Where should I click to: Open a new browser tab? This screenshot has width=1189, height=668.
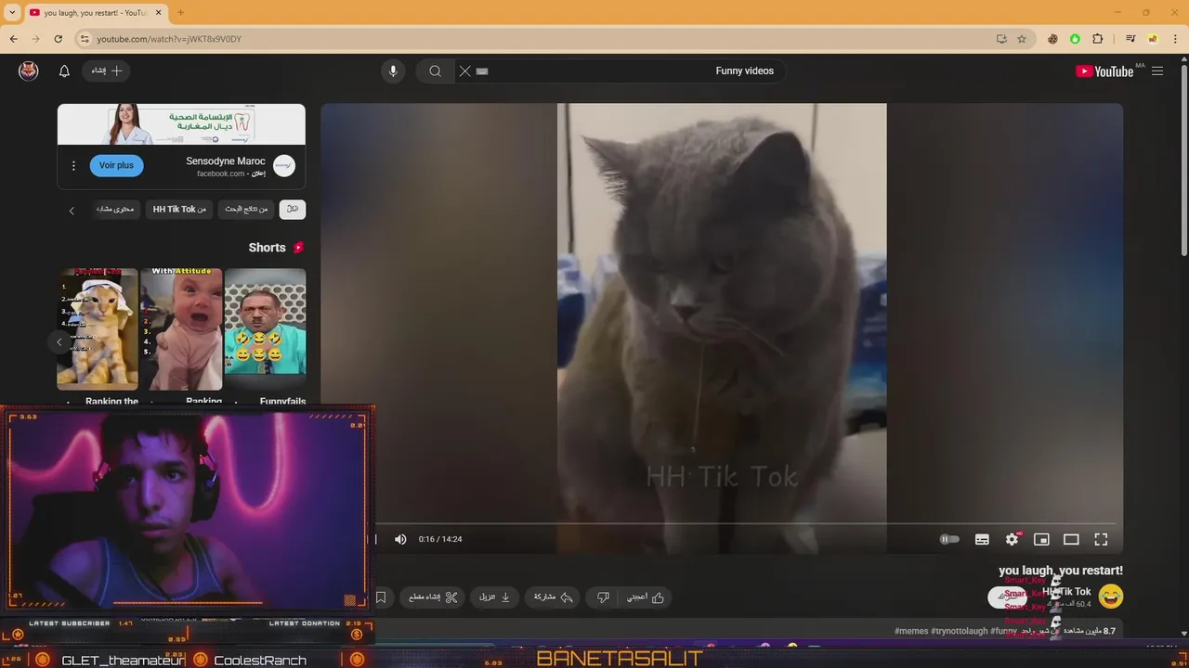(181, 13)
